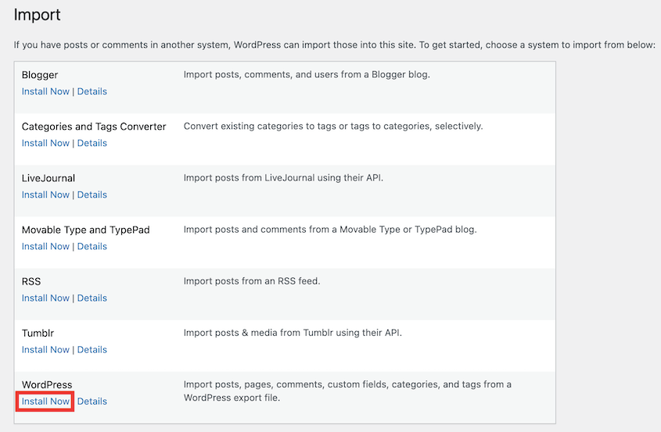This screenshot has width=661, height=432.
Task: View Details for Tumblr importer
Action: click(x=92, y=350)
